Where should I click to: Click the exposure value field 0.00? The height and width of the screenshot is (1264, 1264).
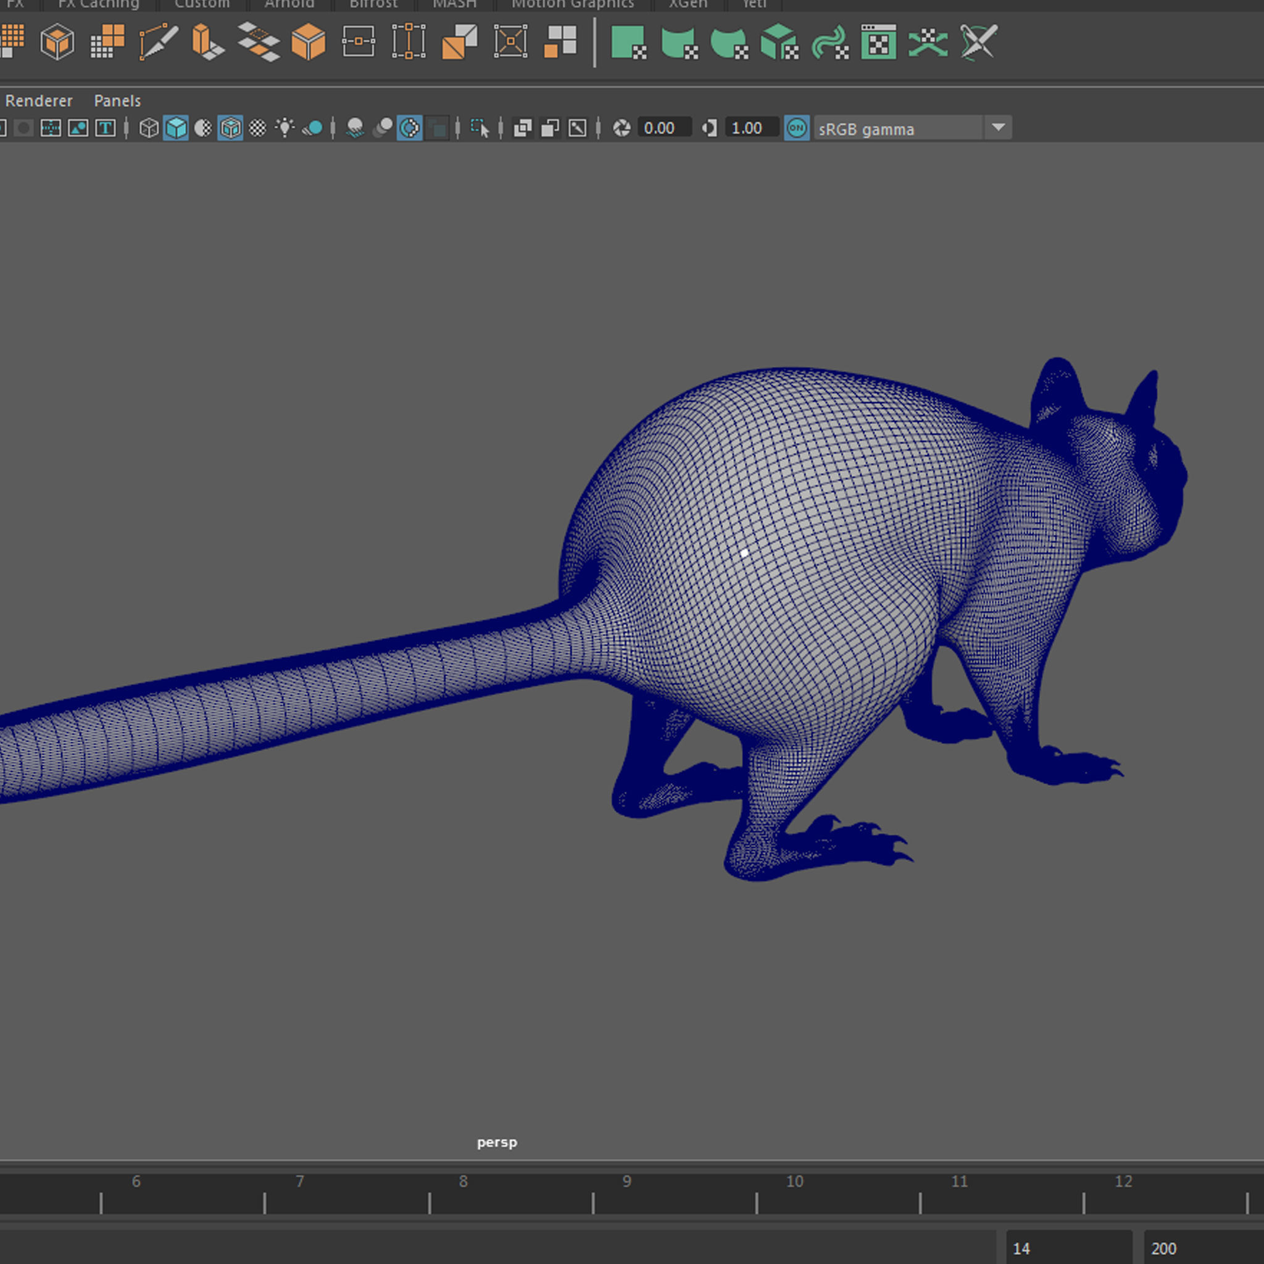tap(663, 128)
